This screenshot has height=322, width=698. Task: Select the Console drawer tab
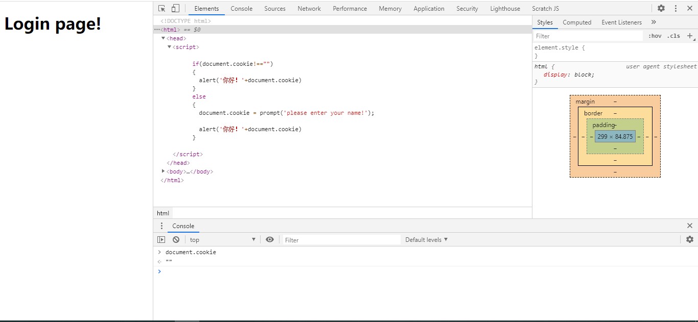point(183,226)
